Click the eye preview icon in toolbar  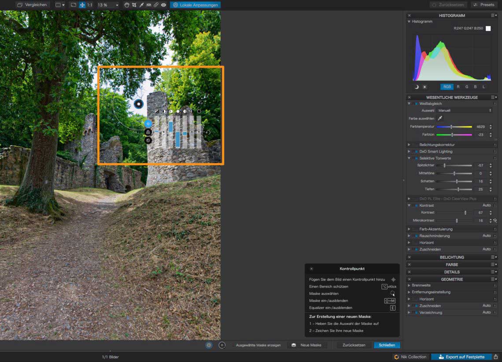[163, 5]
